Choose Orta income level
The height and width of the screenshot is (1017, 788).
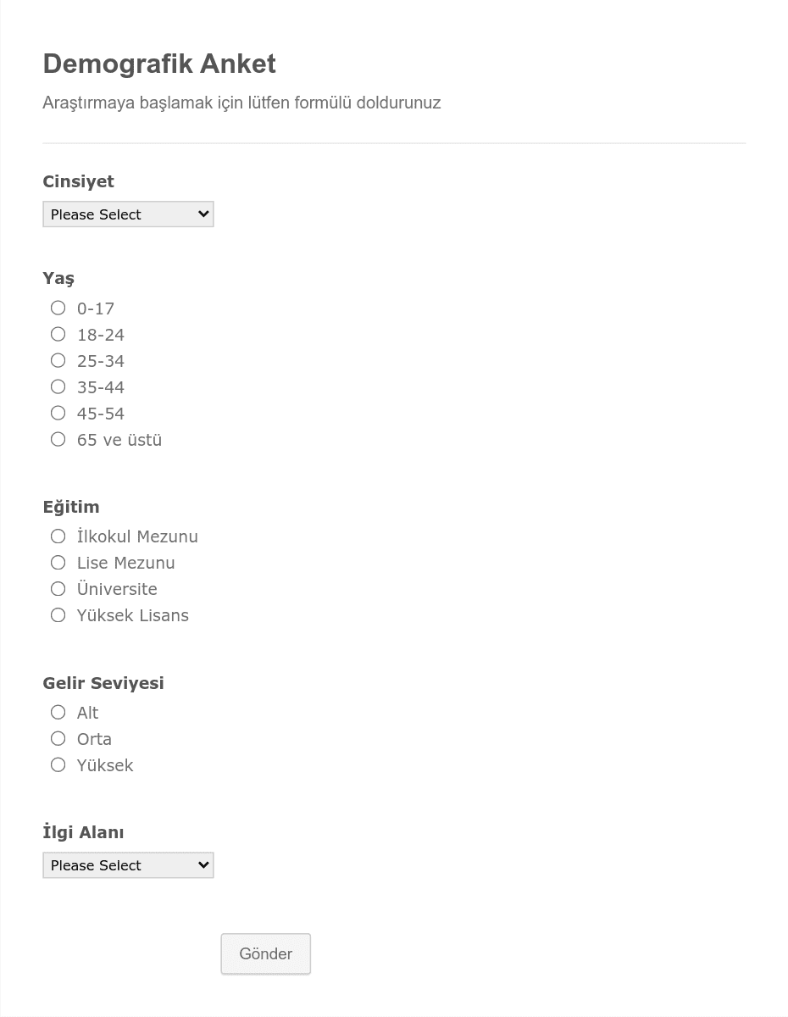(x=58, y=738)
